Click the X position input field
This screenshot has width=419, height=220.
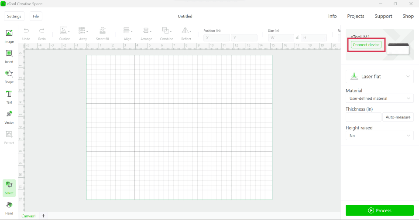[216, 38]
